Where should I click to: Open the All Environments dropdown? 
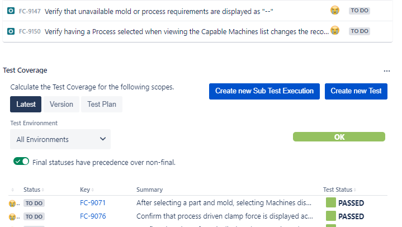(60, 139)
